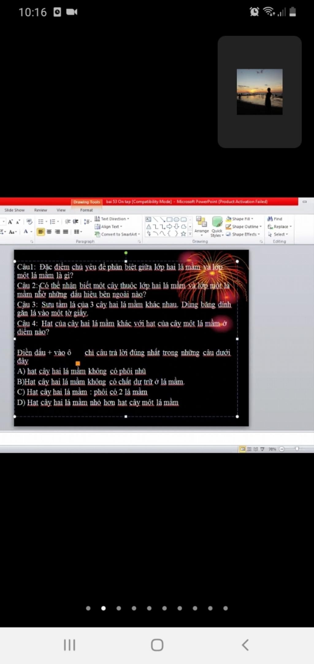Click the Replace button
The width and height of the screenshot is (314, 664).
click(x=279, y=227)
